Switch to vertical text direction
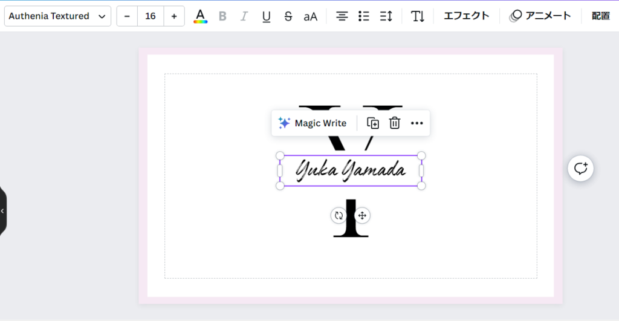Screen dimensions: 619x321 [418, 16]
